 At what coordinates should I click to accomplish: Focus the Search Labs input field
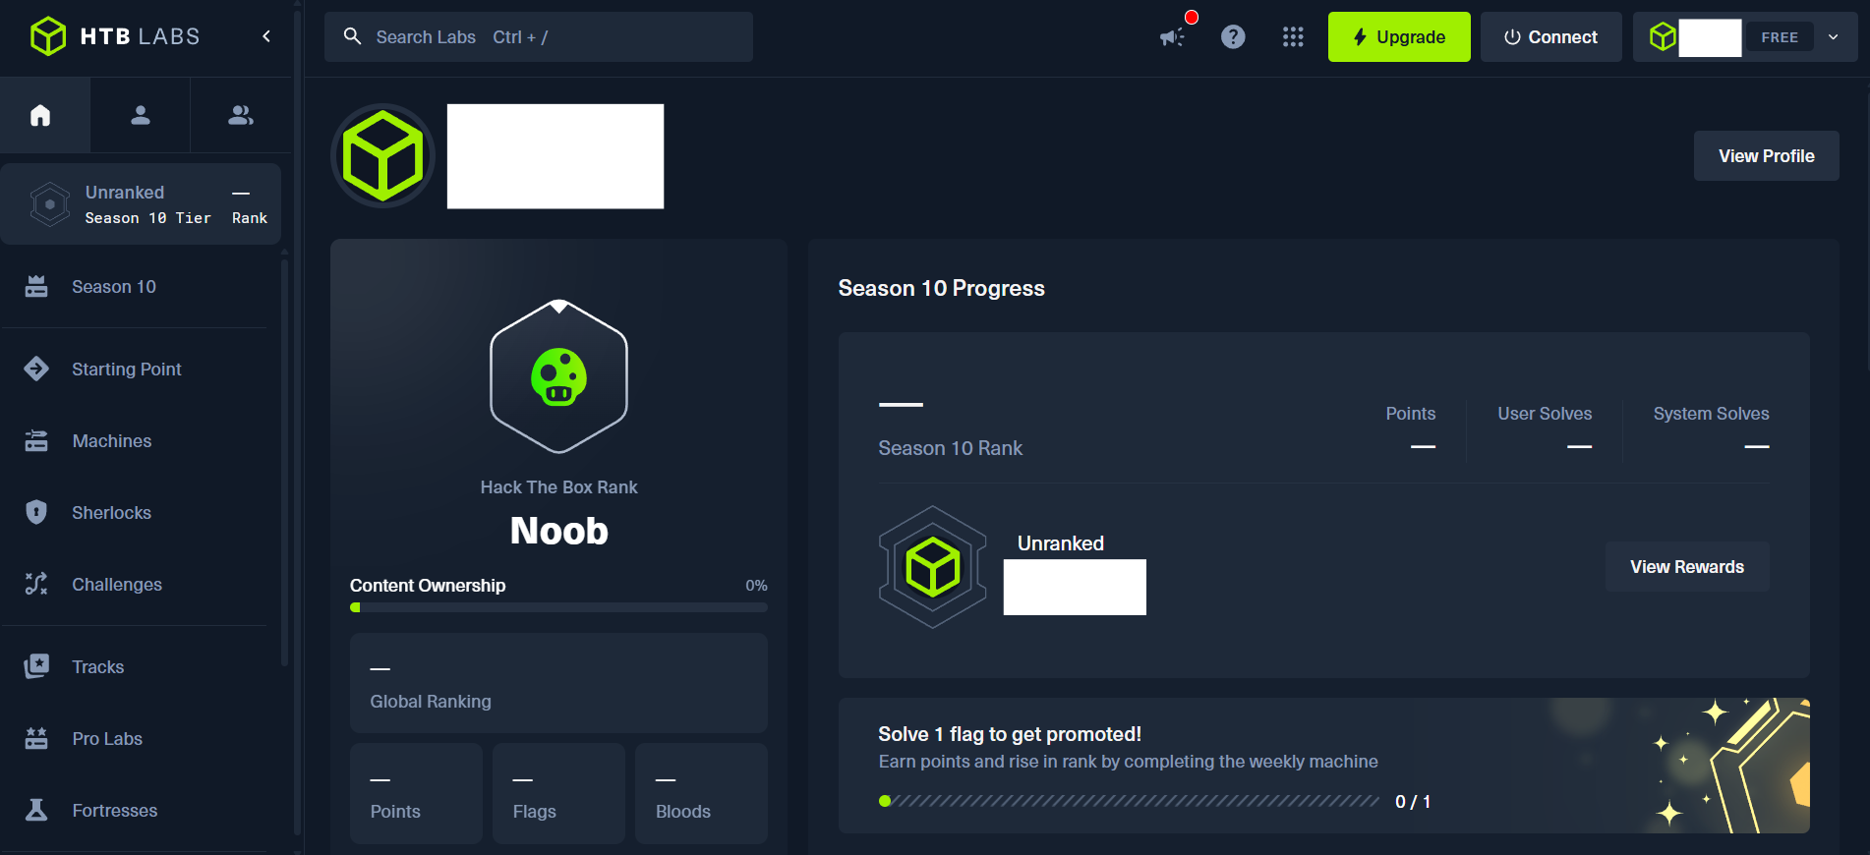pyautogui.click(x=539, y=37)
